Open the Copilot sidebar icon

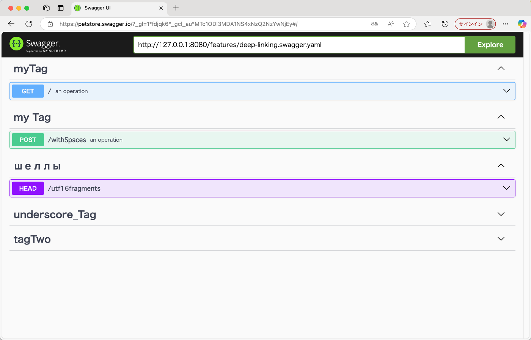(522, 24)
